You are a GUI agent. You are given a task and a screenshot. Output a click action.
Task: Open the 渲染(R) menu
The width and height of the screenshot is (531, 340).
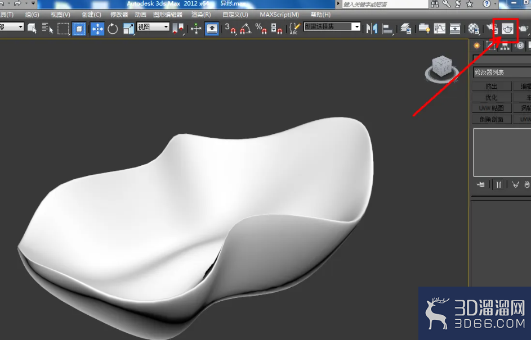[201, 15]
